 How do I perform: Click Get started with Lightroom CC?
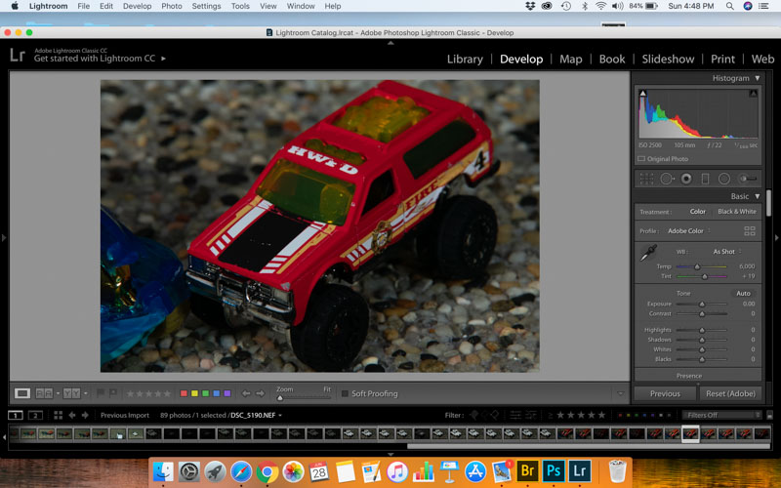(x=95, y=59)
